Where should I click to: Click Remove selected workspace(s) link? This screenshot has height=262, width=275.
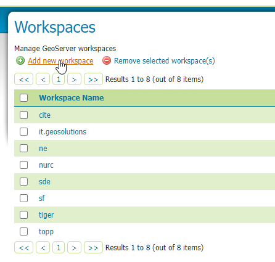165,61
